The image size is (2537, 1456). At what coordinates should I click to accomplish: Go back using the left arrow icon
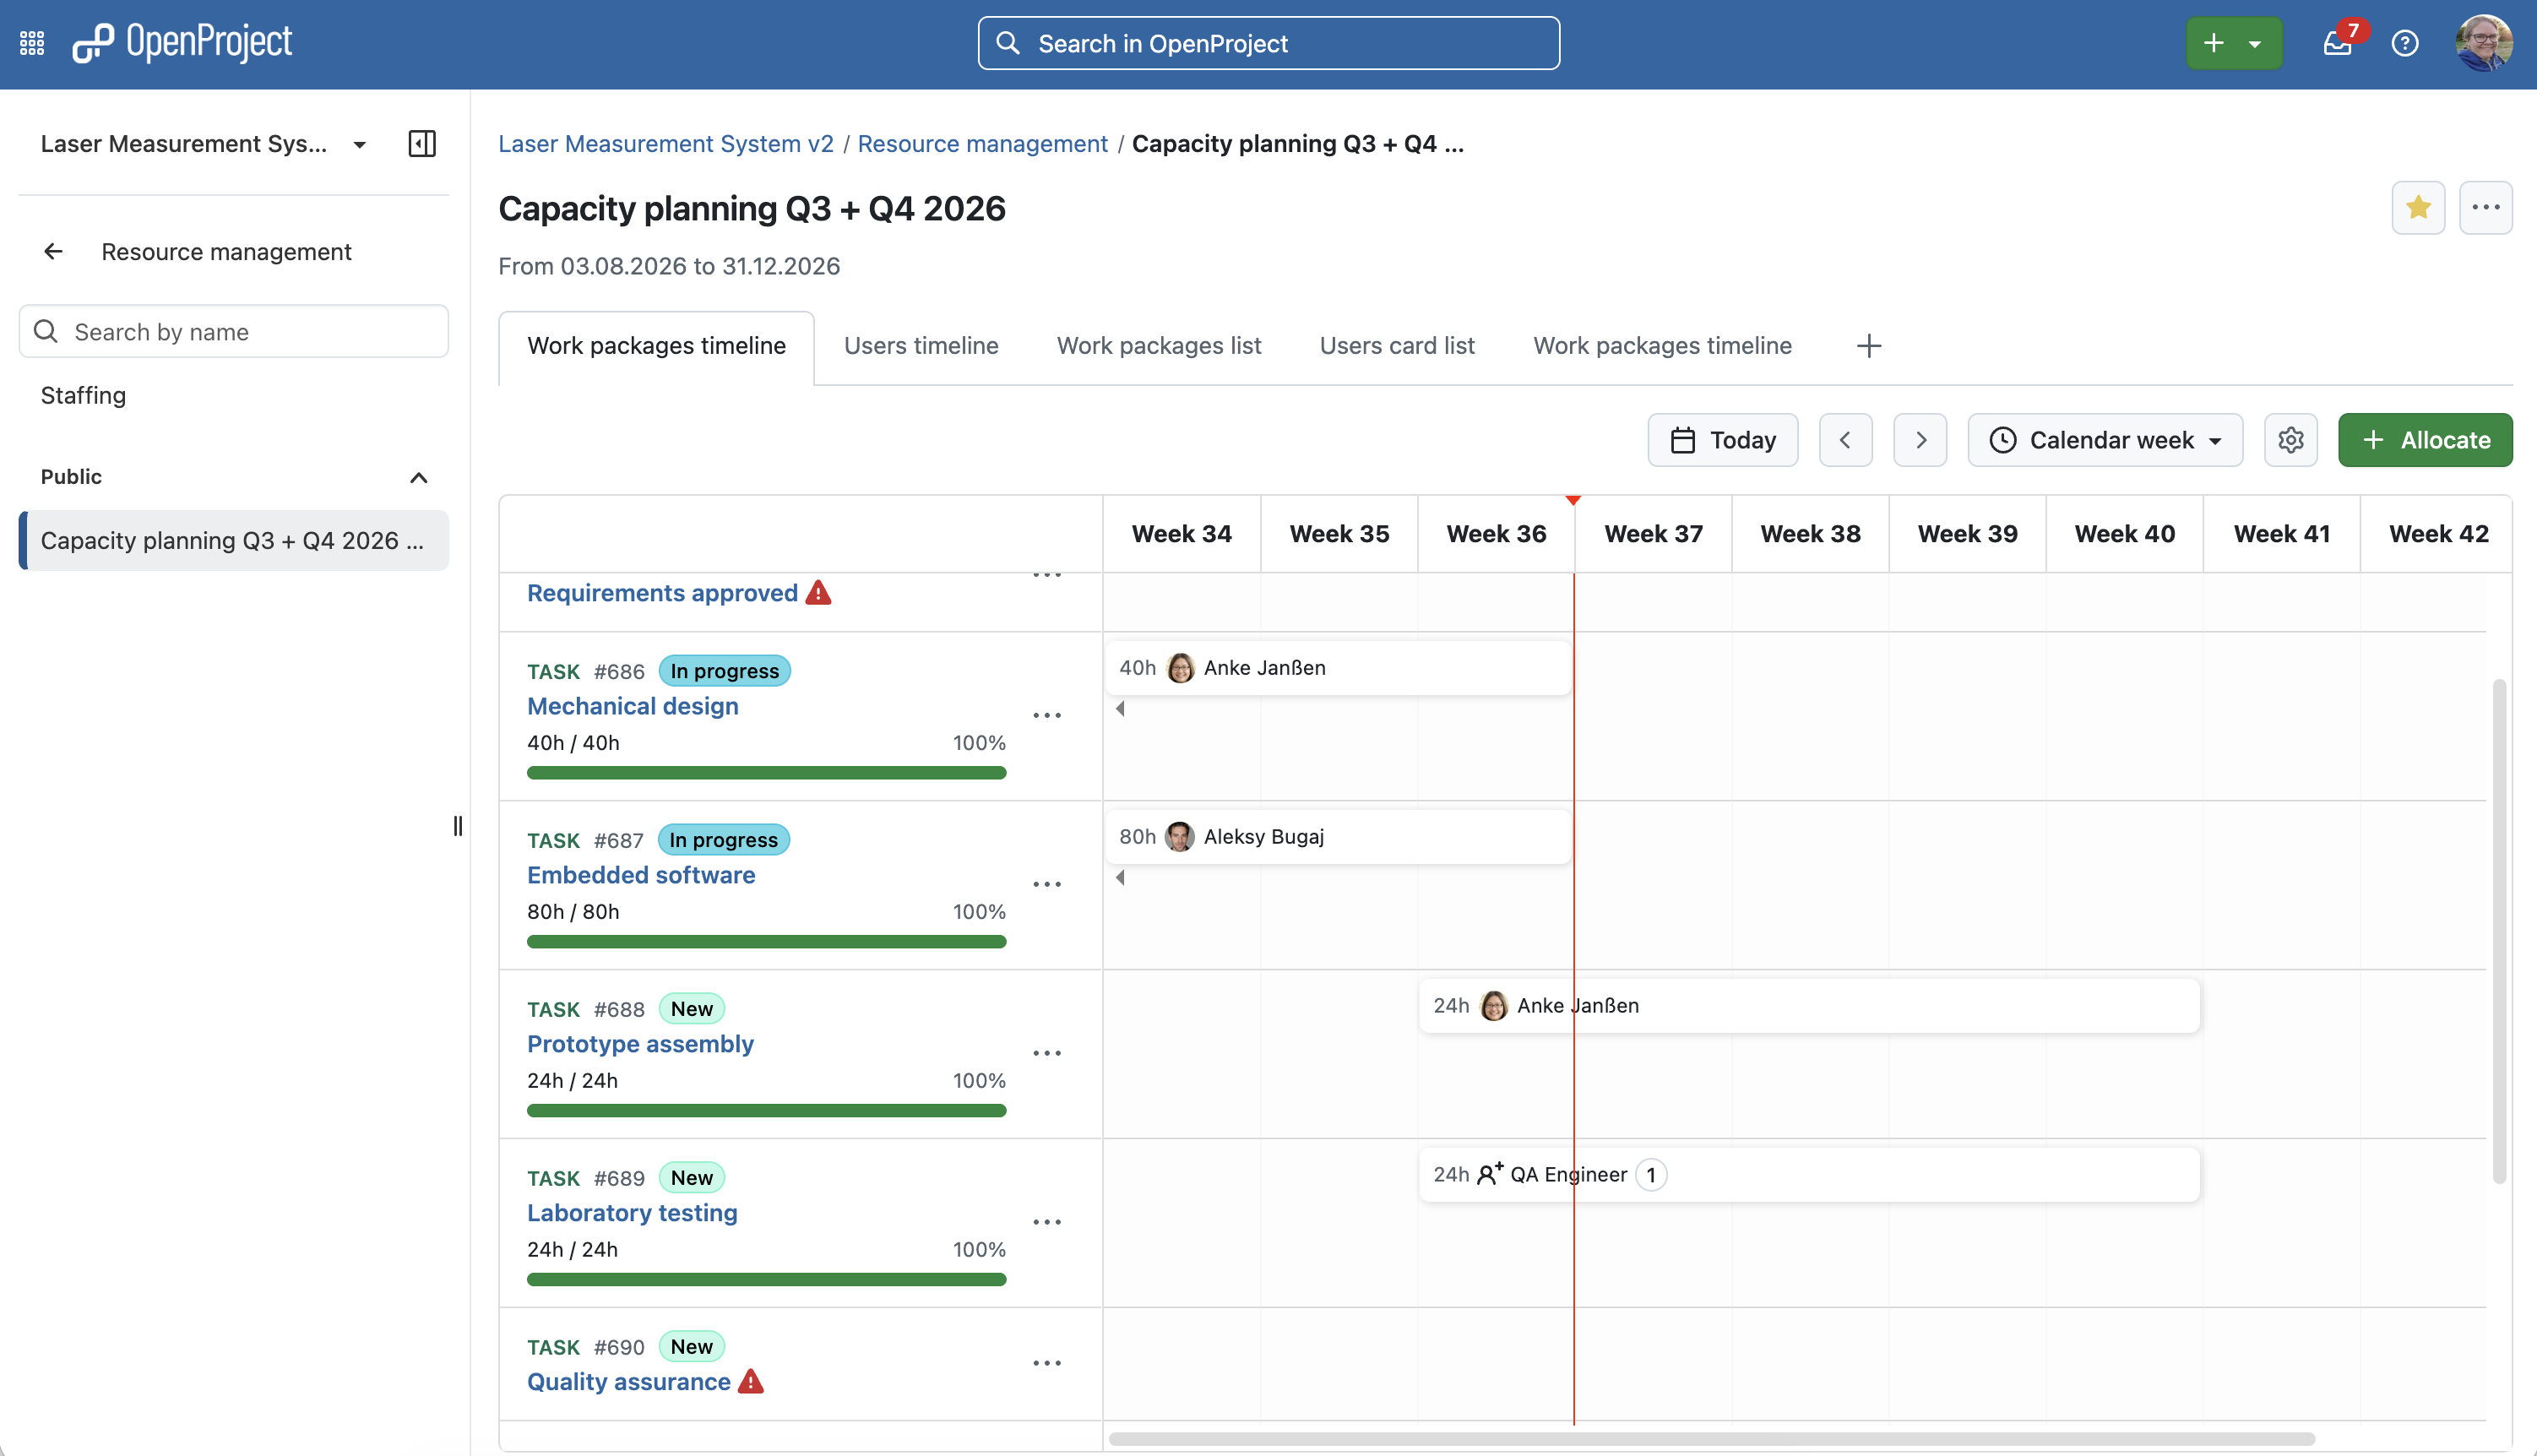[53, 251]
